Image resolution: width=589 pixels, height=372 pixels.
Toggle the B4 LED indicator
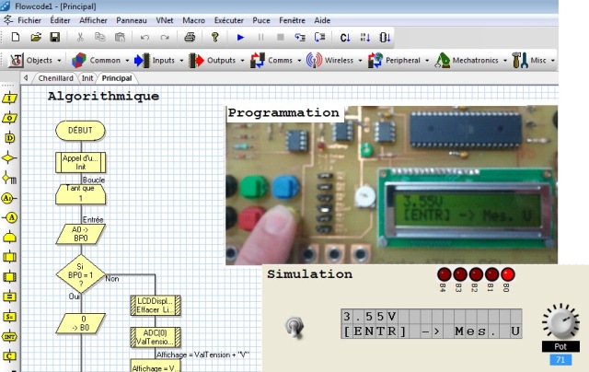tap(444, 274)
